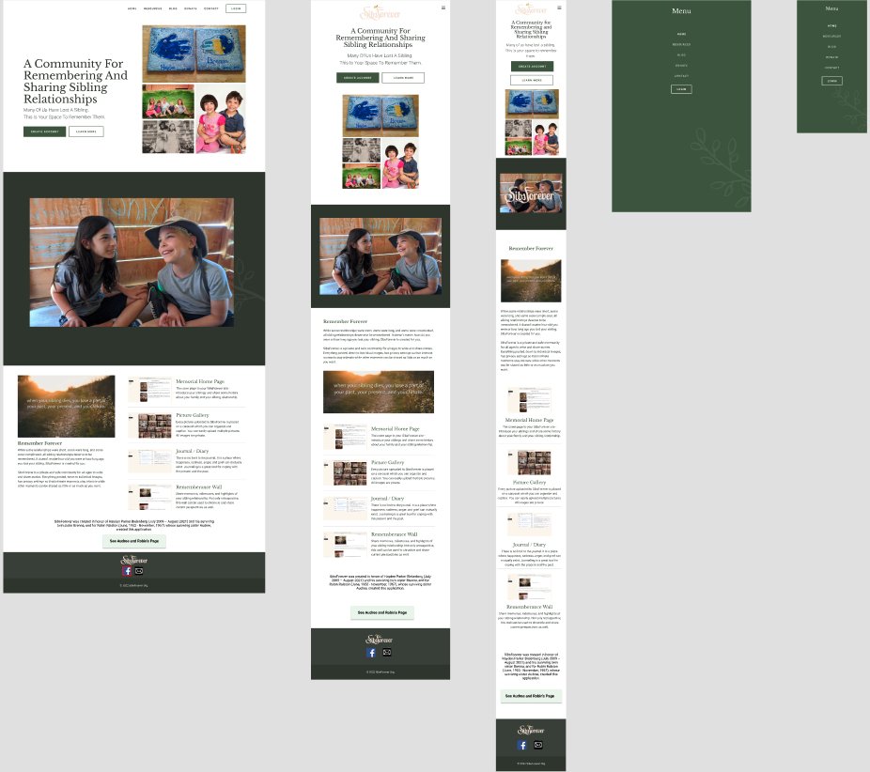Click the Facebook icon in the desktop layout footer
Screen dimensions: 870x772
tap(127, 571)
